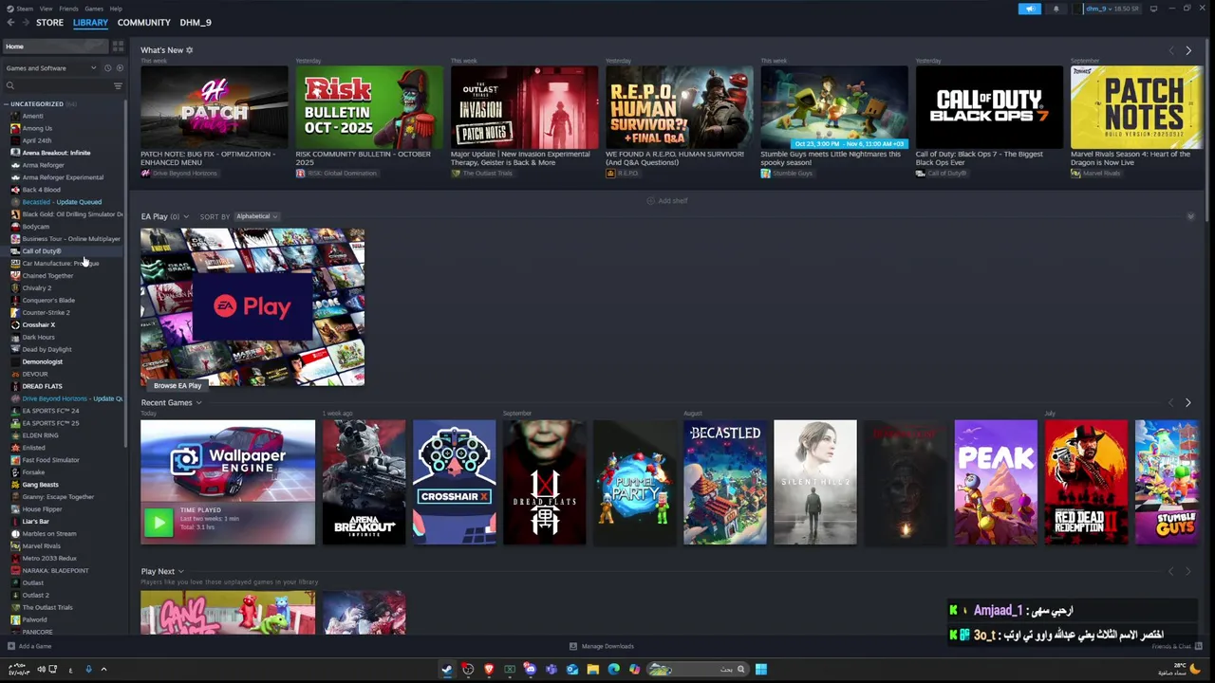Select Marvel Rivals in library list
Viewport: 1215px width, 683px height.
[x=41, y=546]
